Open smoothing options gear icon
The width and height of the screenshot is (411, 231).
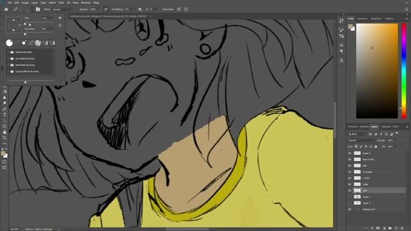140,9
